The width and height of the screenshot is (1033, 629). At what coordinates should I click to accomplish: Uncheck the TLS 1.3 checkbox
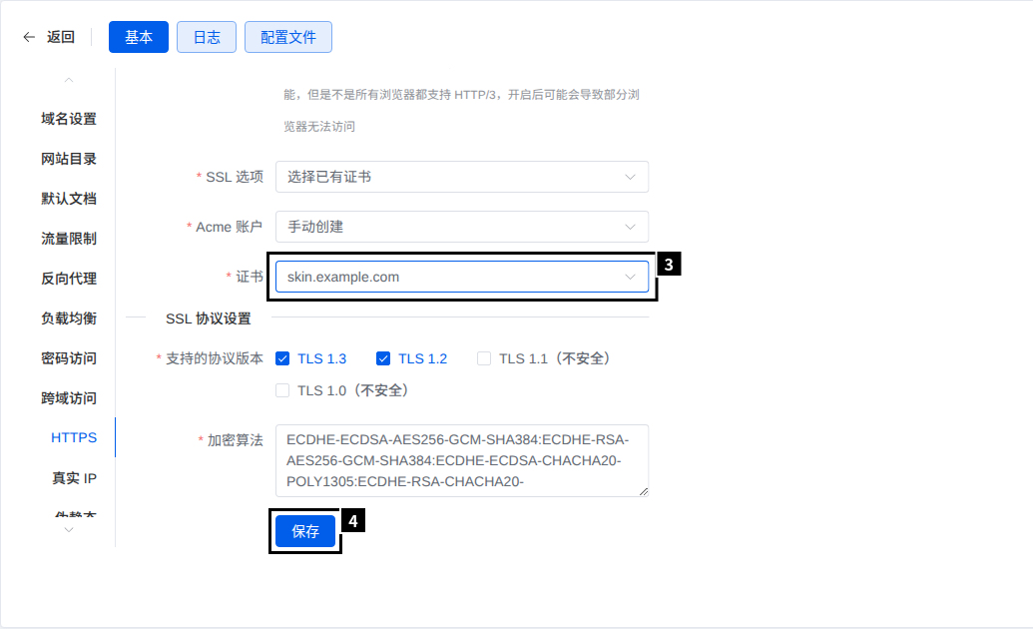(282, 358)
